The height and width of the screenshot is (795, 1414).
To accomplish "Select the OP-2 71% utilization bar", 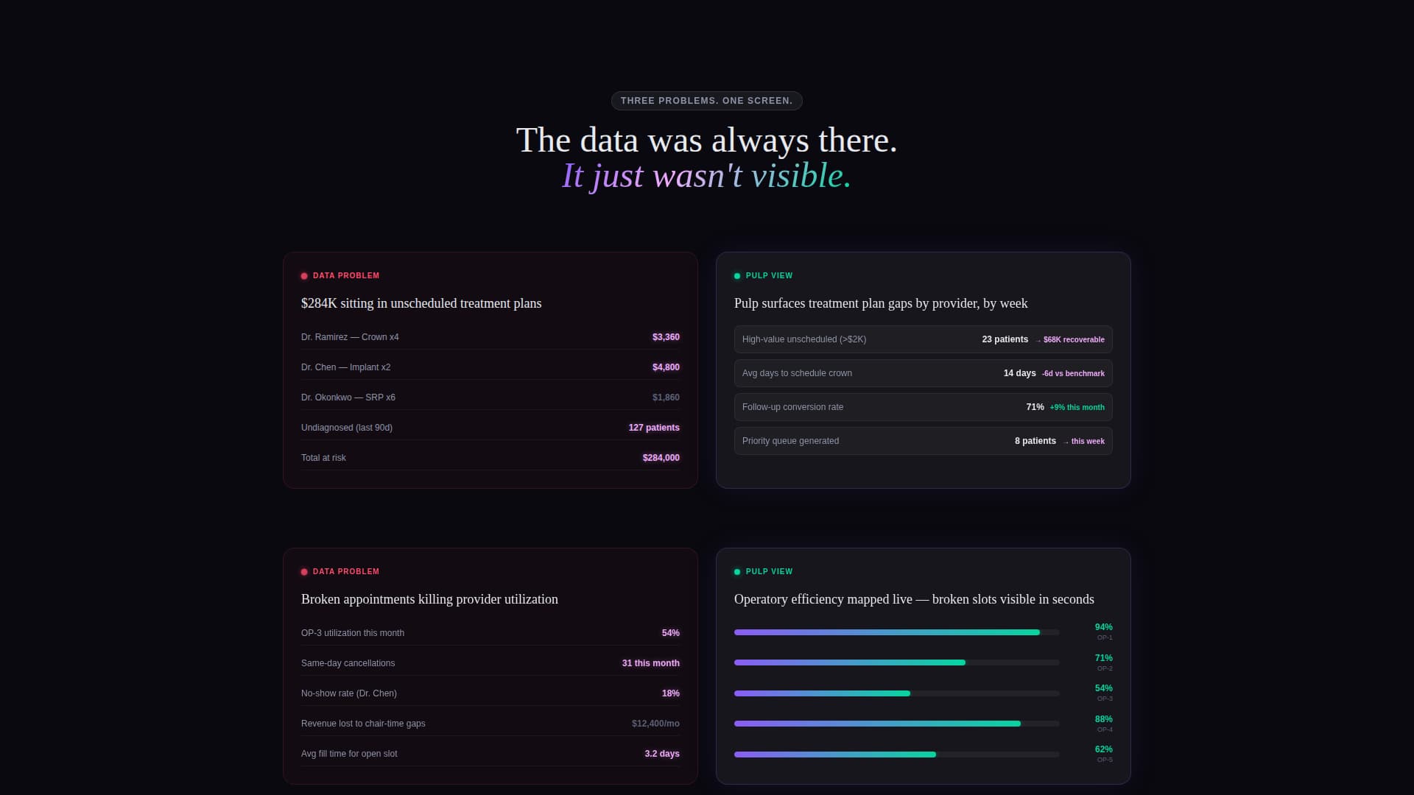I will click(896, 662).
